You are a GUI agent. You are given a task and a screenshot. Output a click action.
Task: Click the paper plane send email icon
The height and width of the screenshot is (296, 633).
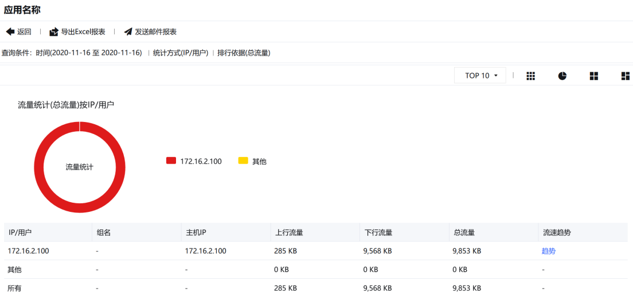point(128,32)
